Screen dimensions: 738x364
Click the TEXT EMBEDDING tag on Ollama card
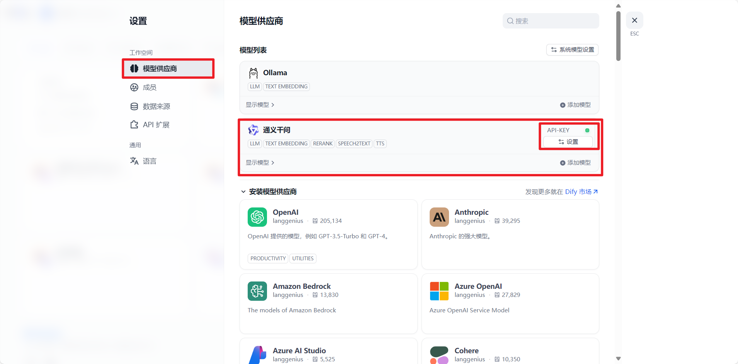tap(286, 87)
